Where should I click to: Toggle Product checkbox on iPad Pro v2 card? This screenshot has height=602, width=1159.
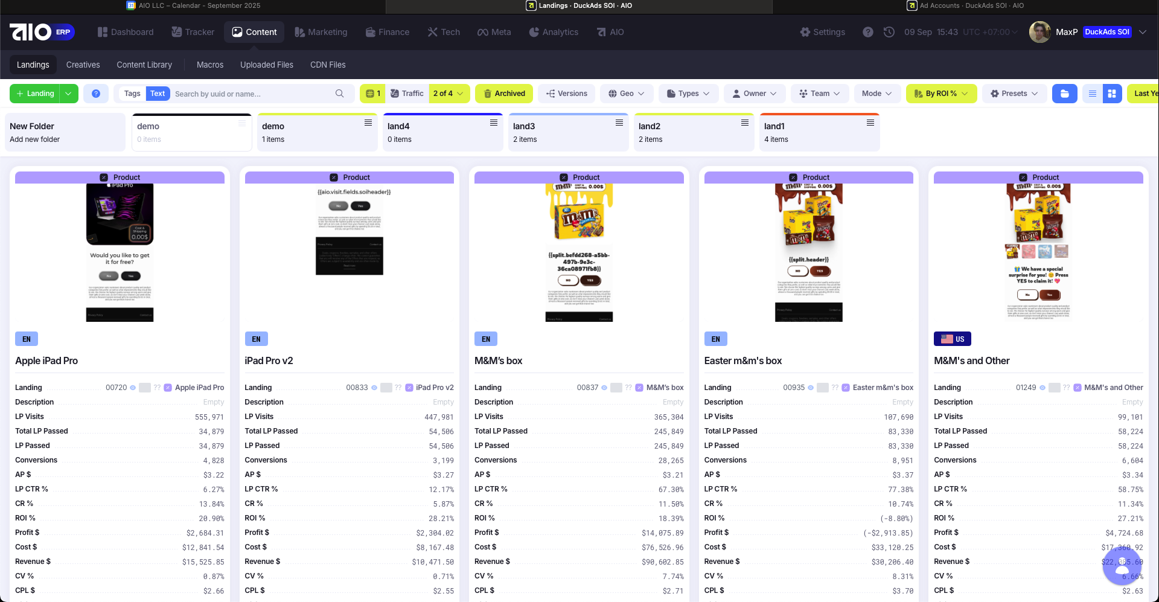(x=334, y=178)
